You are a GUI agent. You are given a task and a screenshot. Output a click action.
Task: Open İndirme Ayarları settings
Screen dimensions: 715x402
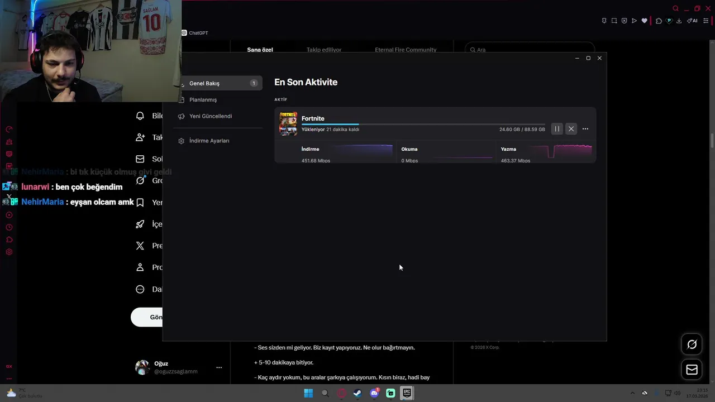(209, 141)
